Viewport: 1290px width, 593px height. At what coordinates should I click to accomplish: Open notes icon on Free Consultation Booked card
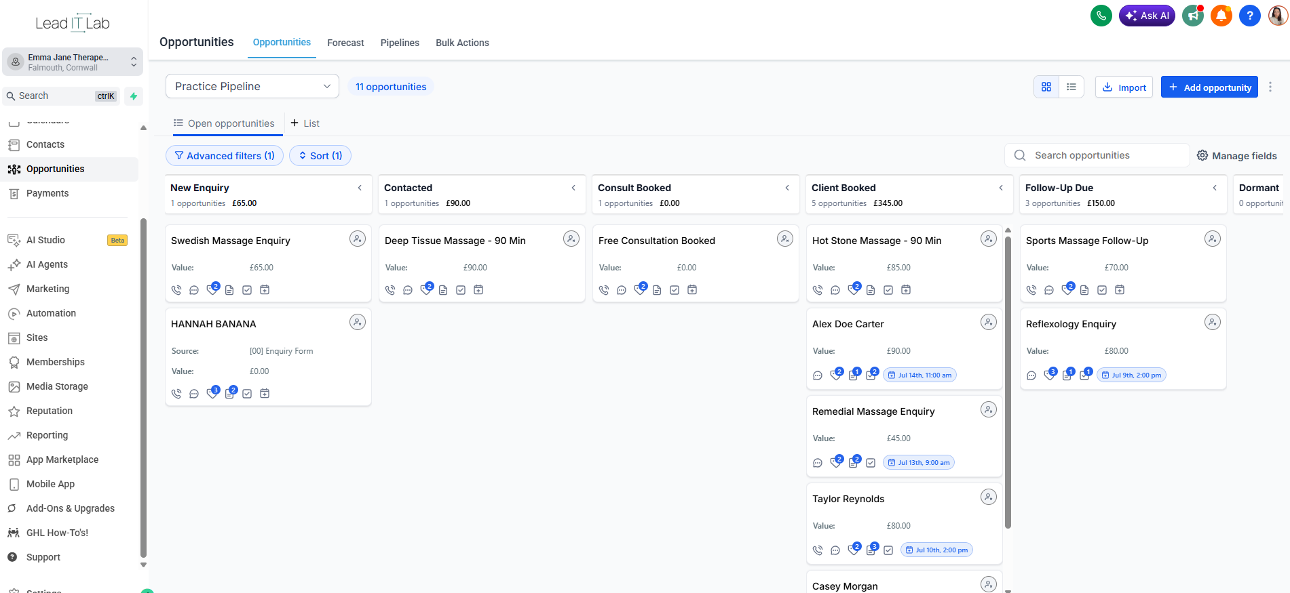[x=657, y=290]
